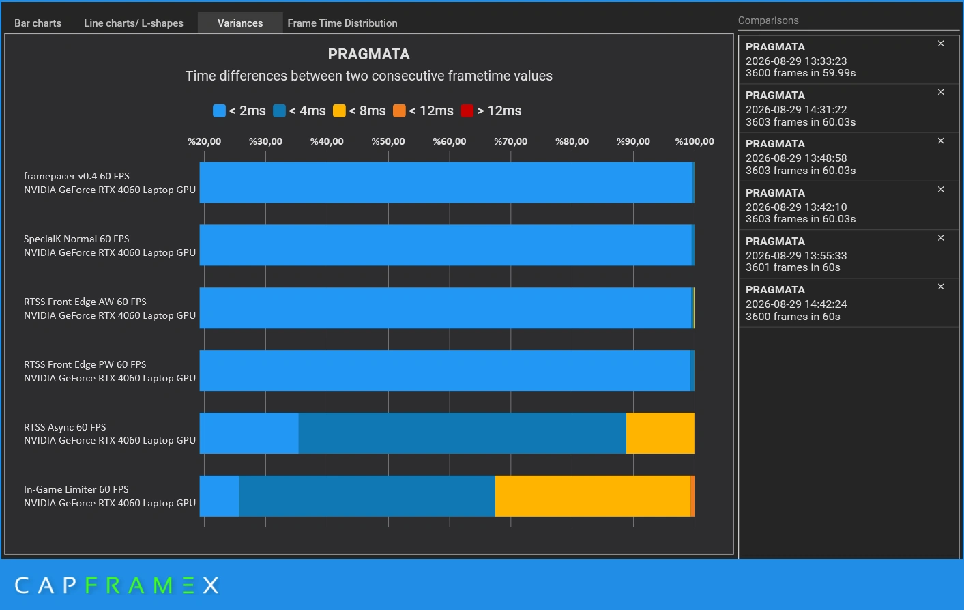Click the PRAGMATA chart title
This screenshot has height=610, width=964.
click(x=369, y=54)
